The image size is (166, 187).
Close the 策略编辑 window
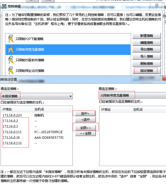point(157,5)
